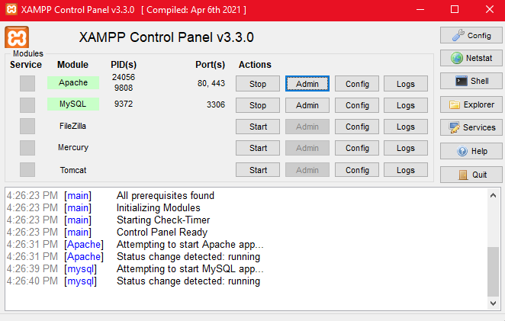The image size is (505, 321).
Task: Toggle Tomcat service install checkbox
Action: pos(27,170)
